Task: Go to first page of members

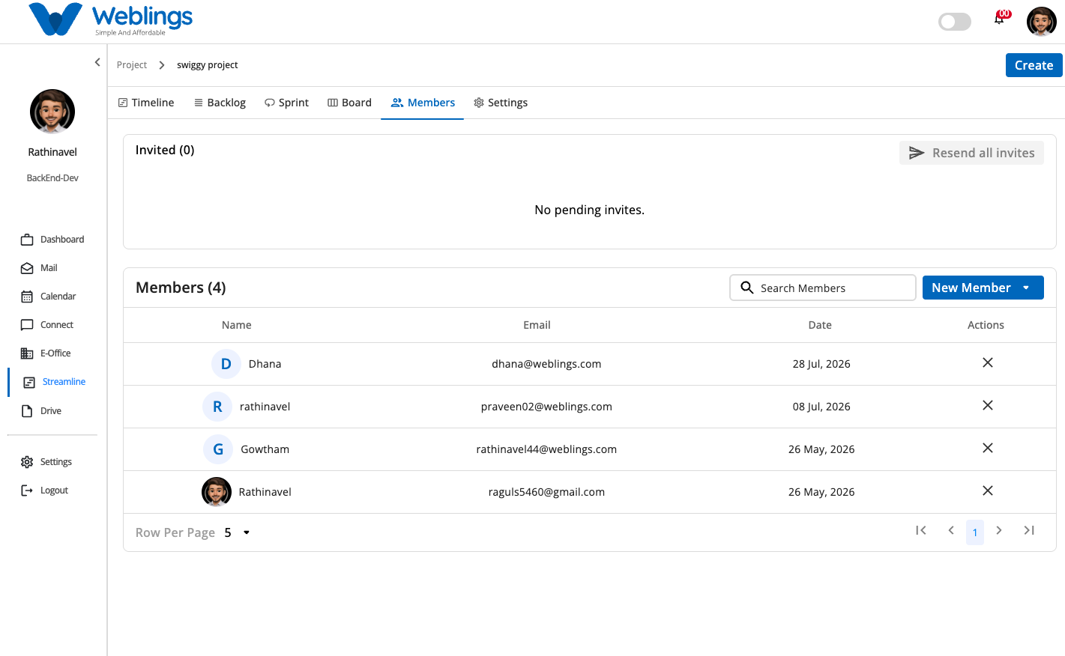Action: tap(921, 530)
